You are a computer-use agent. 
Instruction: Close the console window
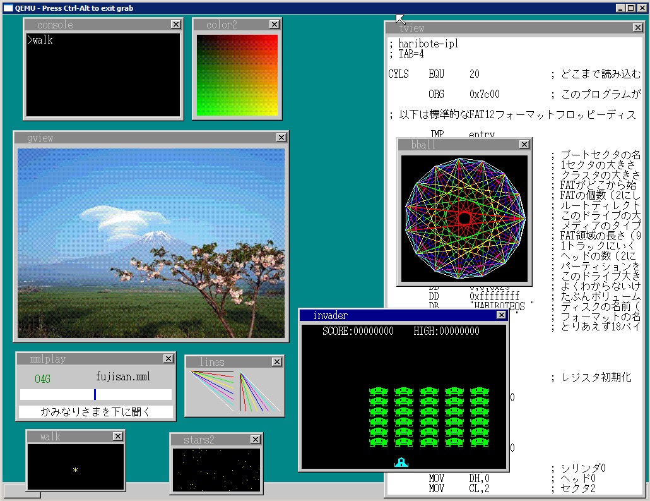tap(176, 25)
